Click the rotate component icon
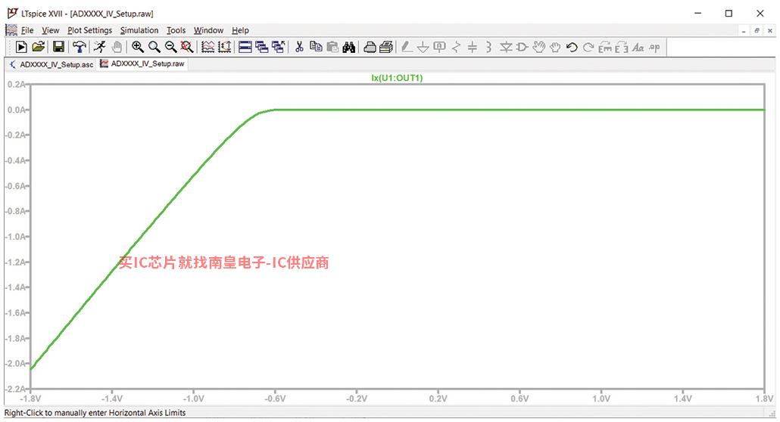 pos(605,47)
